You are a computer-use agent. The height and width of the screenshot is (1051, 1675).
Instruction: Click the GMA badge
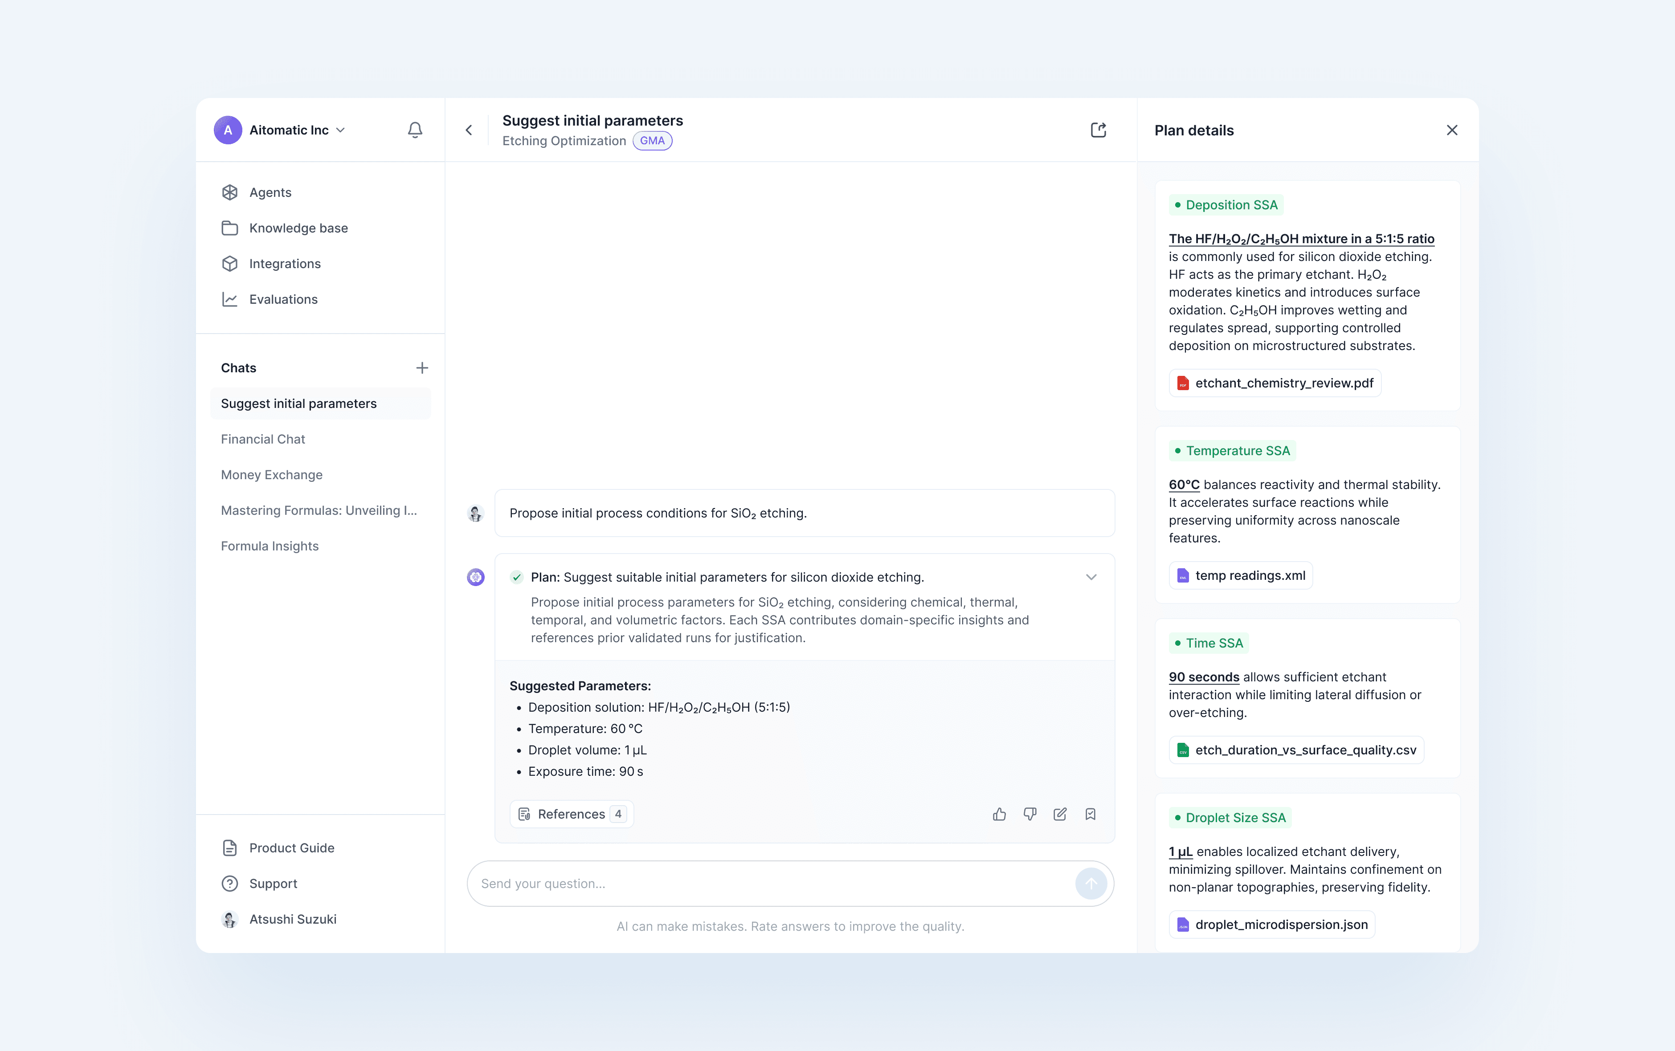652,141
